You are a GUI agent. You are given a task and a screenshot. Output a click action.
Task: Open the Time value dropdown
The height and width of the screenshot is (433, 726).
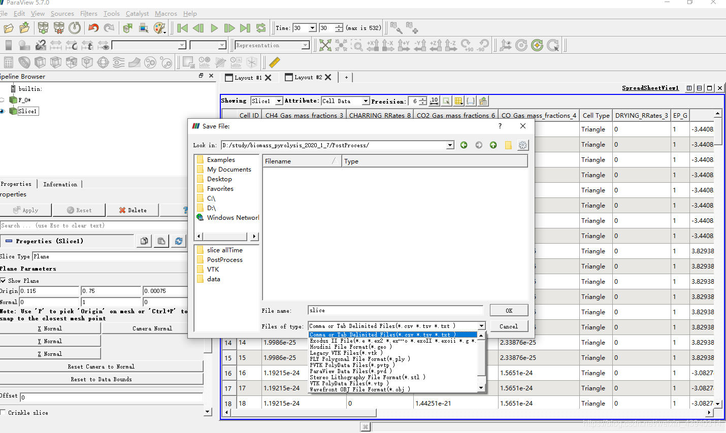click(313, 28)
